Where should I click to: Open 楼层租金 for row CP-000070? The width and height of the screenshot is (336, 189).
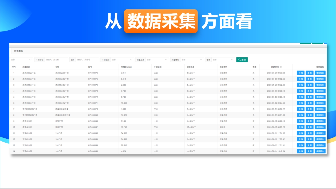(x=320, y=109)
